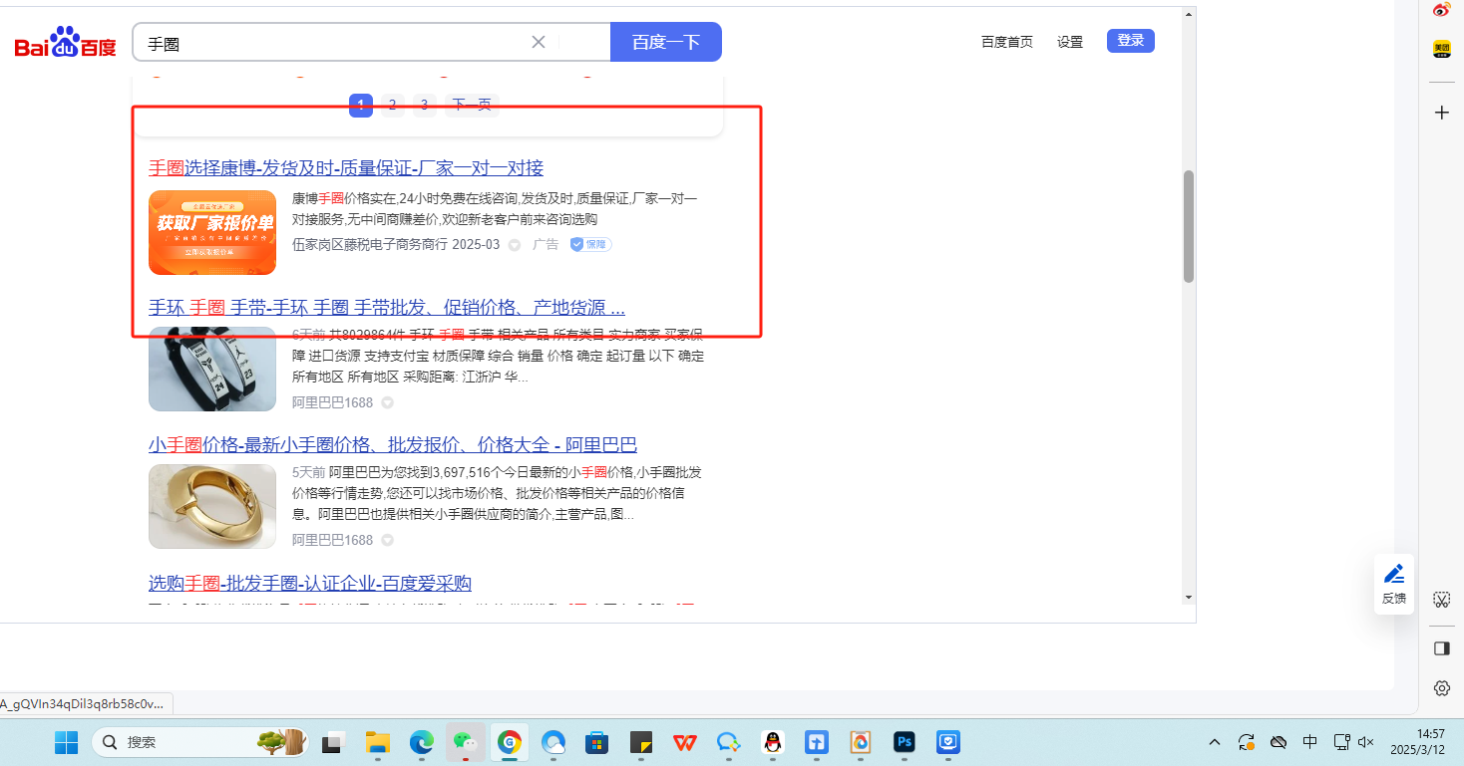
Task: Open the Weibo sidebar icon
Action: 1441,11
